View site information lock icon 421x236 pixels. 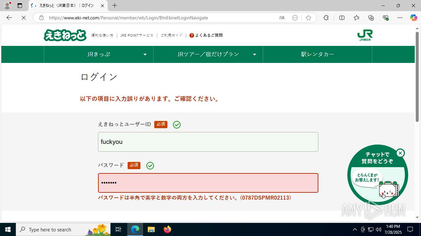[41, 18]
